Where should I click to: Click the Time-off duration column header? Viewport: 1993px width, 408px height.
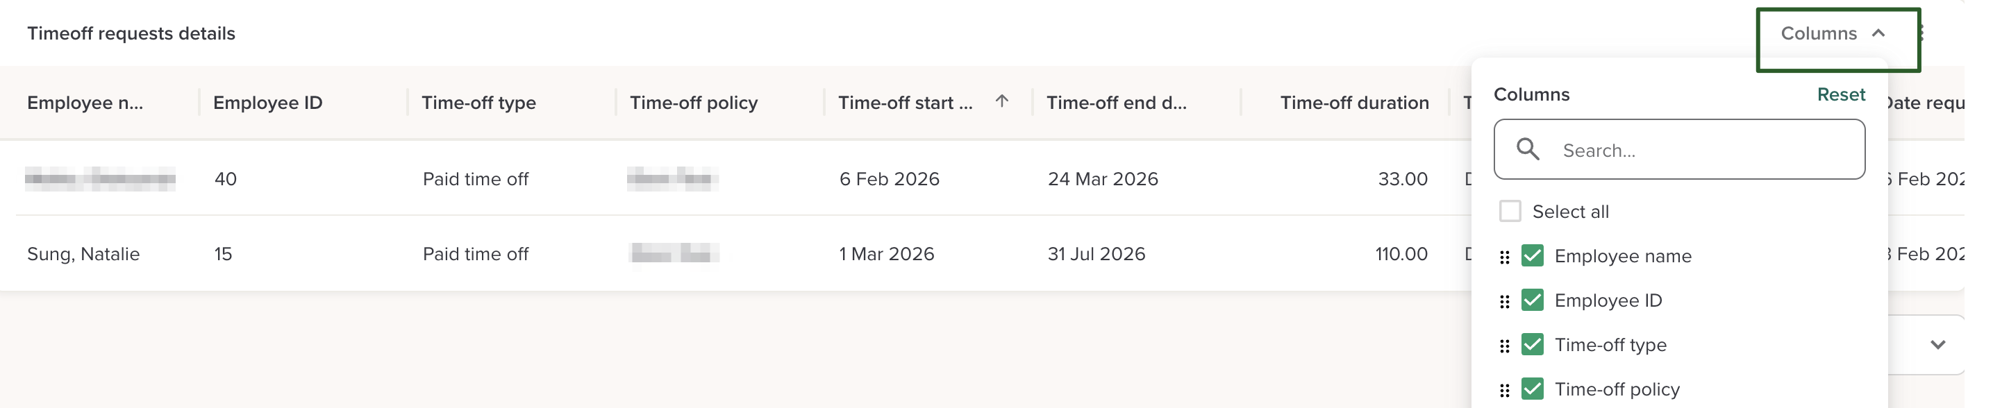tap(1354, 103)
